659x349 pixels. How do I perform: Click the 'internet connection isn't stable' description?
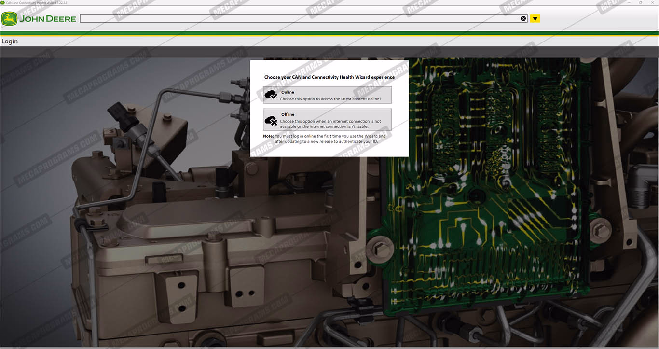coord(324,126)
